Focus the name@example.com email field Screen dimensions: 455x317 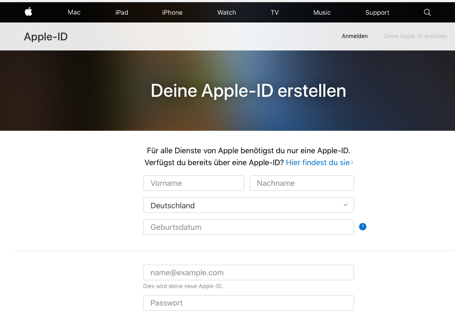pyautogui.click(x=249, y=273)
